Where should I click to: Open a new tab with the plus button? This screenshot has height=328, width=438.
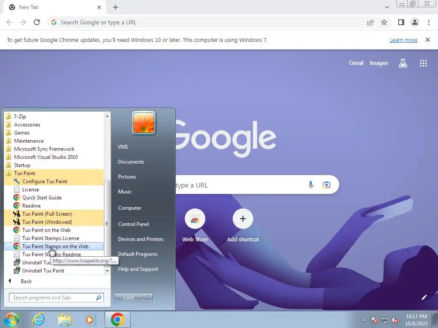tap(115, 7)
